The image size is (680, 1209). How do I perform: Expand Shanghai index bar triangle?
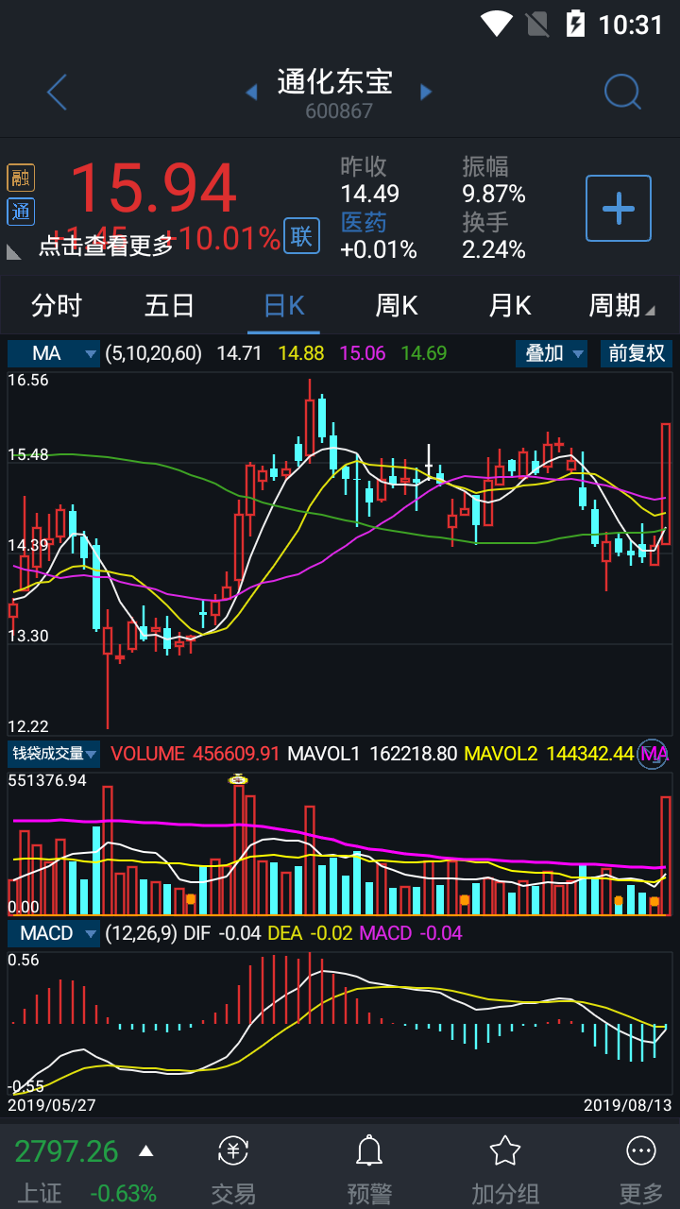click(145, 1150)
